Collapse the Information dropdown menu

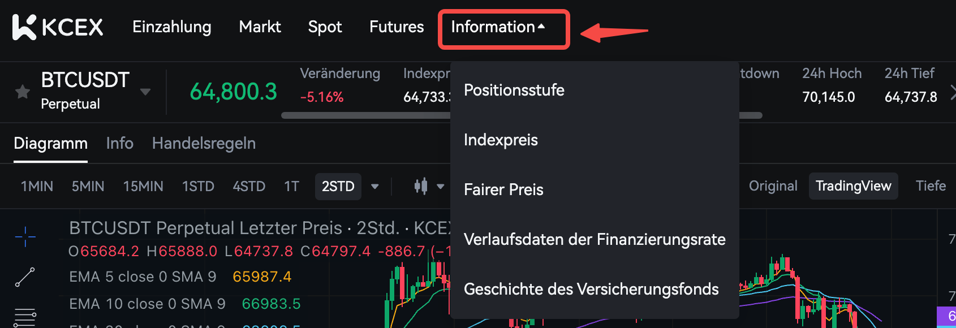(498, 27)
